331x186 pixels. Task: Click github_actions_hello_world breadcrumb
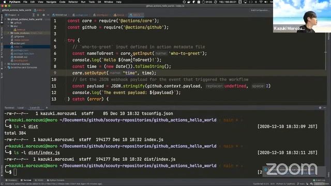tap(16, 10)
